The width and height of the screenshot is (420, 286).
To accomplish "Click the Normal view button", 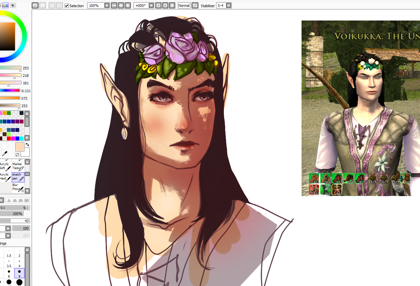I will point(184,6).
